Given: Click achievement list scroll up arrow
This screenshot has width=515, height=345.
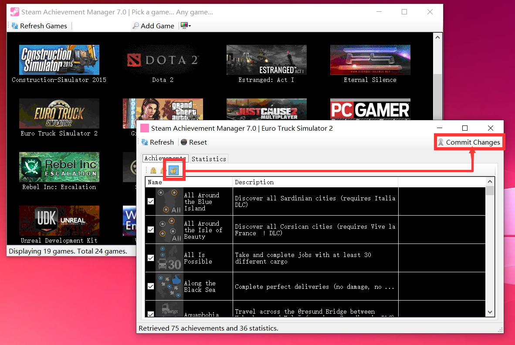Looking at the screenshot, I should 490,182.
